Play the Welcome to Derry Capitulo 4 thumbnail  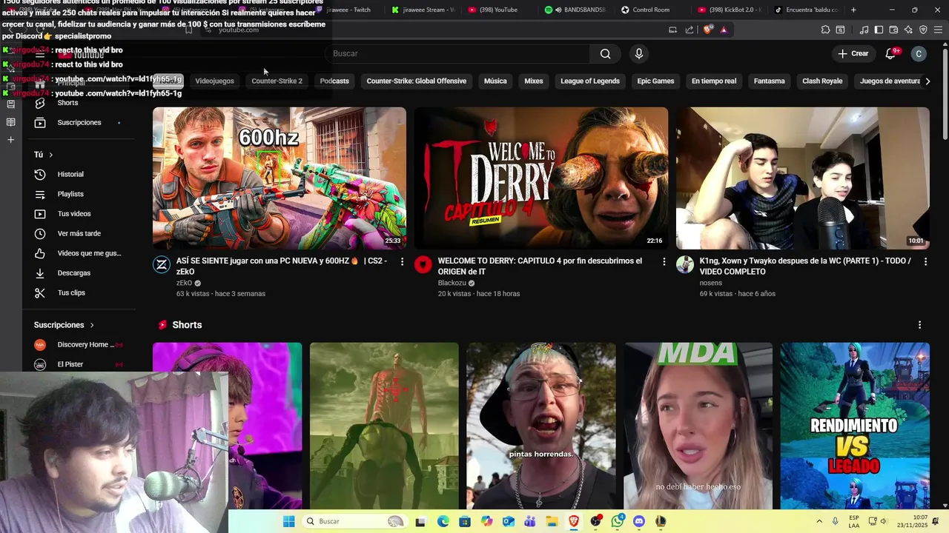[541, 178]
